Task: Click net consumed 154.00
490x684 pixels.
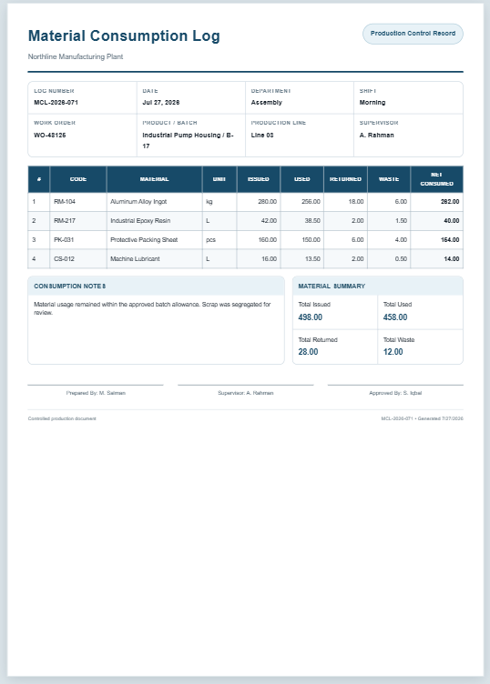Action: pos(450,240)
